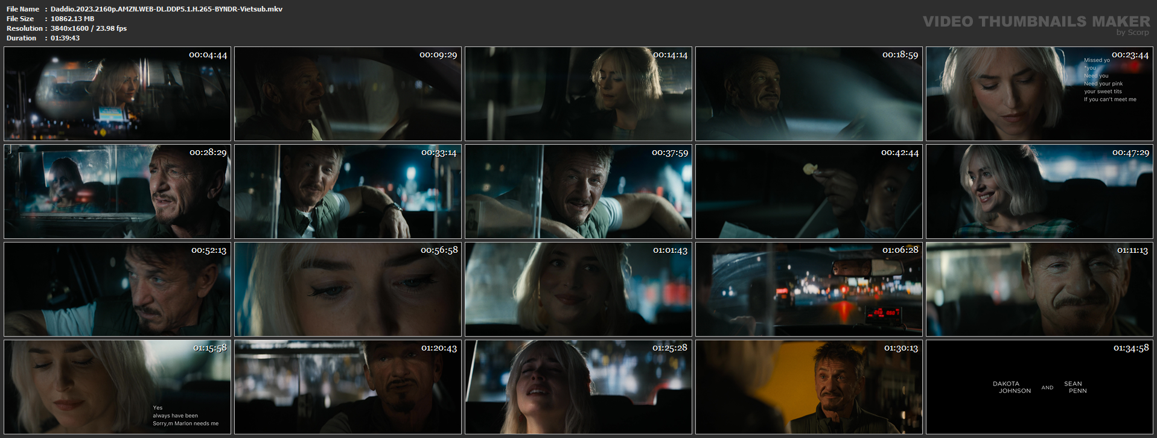Open the thumbnail at 01:20:43
Image resolution: width=1157 pixels, height=438 pixels.
click(348, 387)
